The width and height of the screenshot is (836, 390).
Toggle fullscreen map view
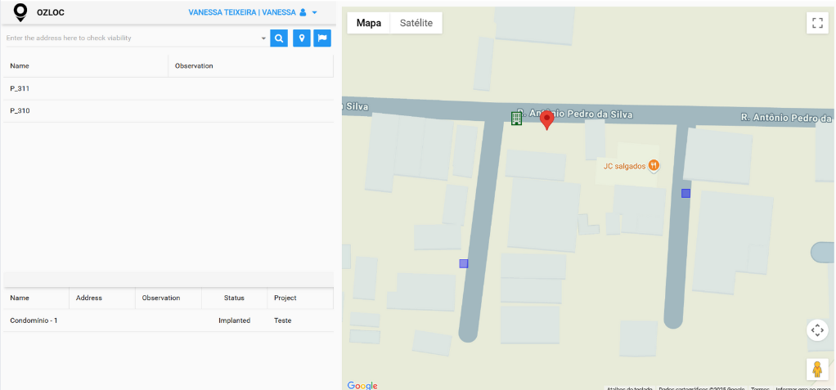coord(817,23)
